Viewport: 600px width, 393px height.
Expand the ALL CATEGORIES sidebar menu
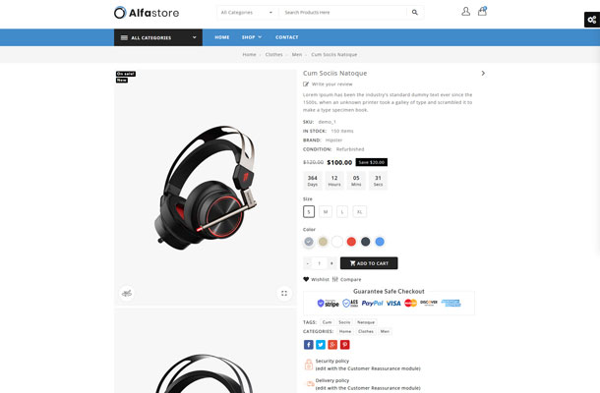click(158, 37)
